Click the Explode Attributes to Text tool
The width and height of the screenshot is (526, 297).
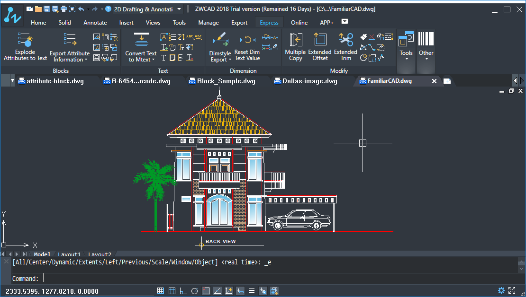coord(25,46)
